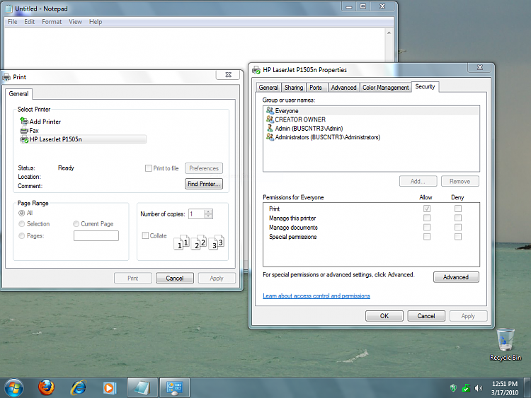Check Allow for Manage documents

[427, 227]
